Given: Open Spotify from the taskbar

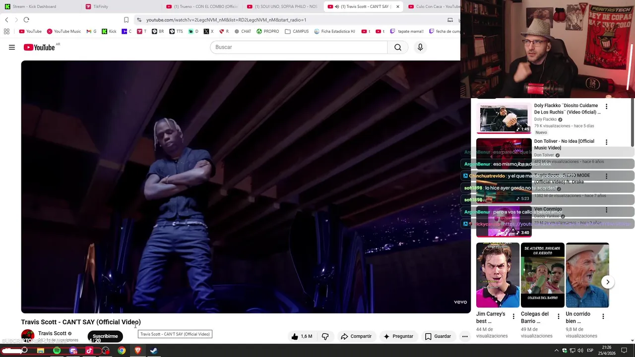Looking at the screenshot, I should pos(57,351).
